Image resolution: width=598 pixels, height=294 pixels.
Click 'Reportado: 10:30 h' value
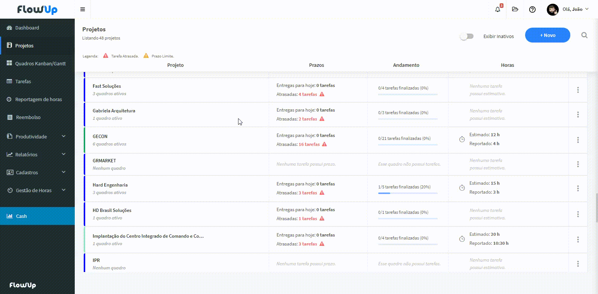tap(489, 243)
